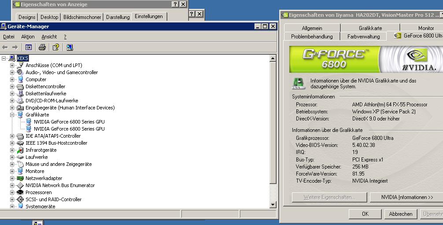
Task: Click the Diskettencontroller icon
Action: pyautogui.click(x=20, y=86)
